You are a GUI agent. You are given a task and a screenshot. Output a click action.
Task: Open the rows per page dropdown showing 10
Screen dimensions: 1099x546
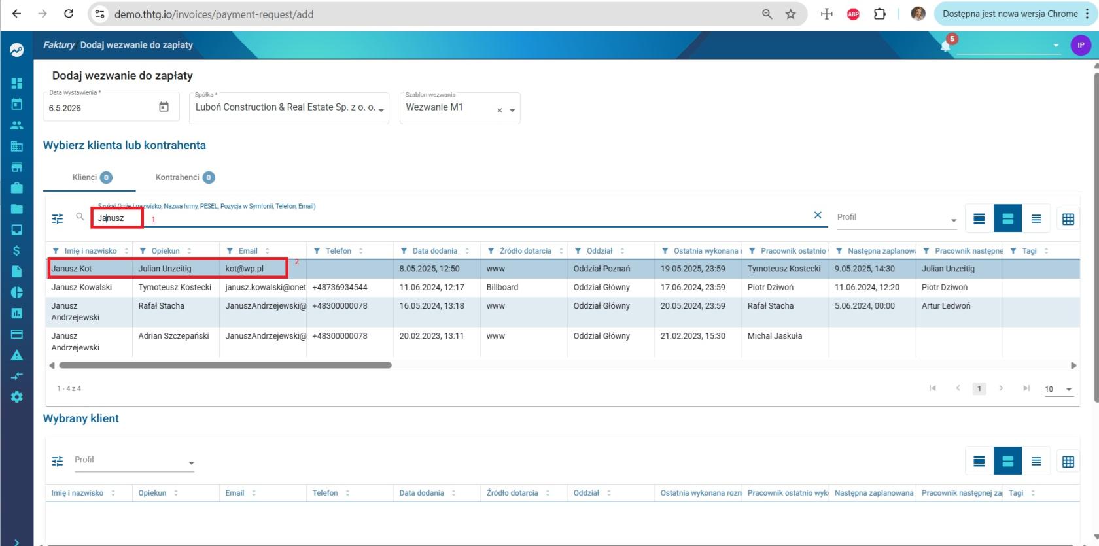pyautogui.click(x=1058, y=389)
